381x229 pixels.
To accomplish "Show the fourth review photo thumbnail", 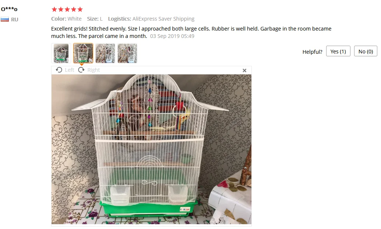I will point(127,53).
